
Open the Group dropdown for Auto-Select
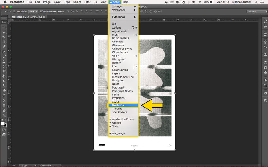coord(33,12)
